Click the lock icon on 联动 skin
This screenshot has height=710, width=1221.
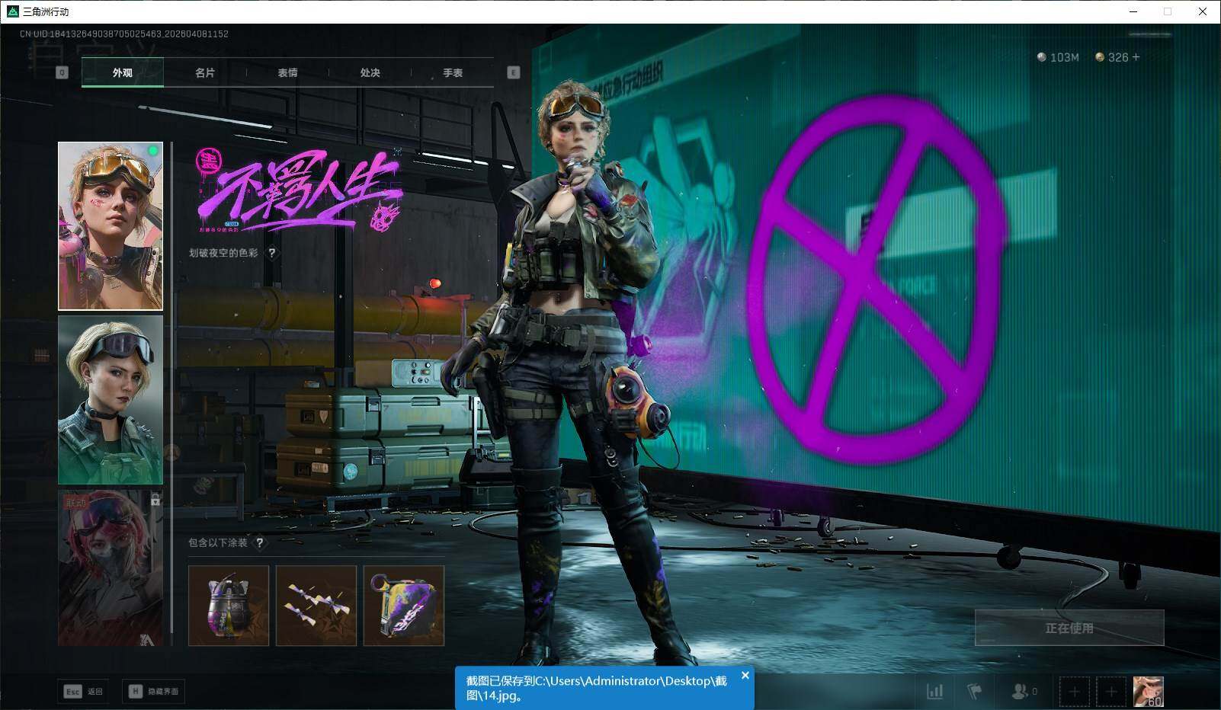(x=155, y=500)
